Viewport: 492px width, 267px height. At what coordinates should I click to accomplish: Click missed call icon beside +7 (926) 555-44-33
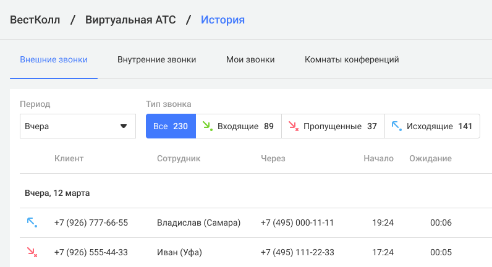coord(32,252)
